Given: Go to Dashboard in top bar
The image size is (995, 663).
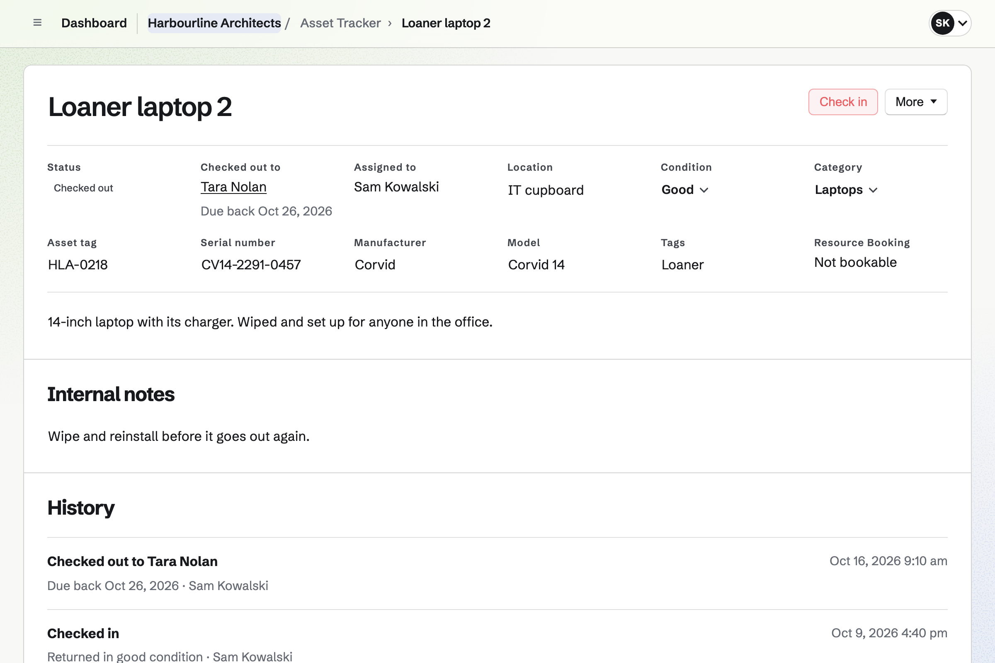Looking at the screenshot, I should (x=94, y=23).
